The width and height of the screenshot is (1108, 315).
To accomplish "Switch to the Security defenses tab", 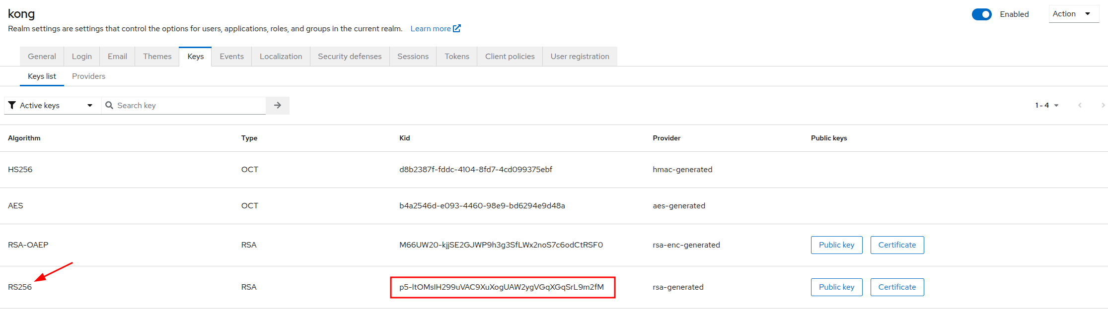I will (350, 57).
